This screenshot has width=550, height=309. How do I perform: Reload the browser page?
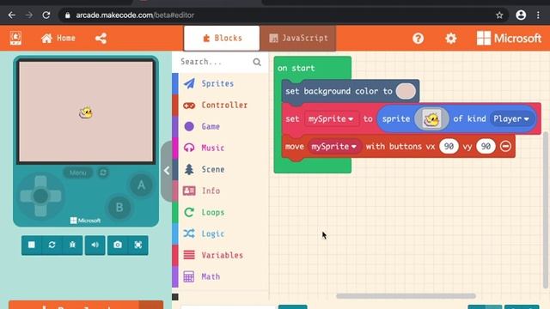[x=46, y=15]
